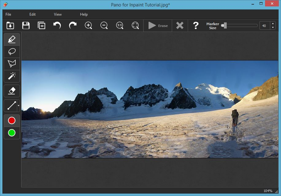
Task: Expand the guide line tool dropdown arrow
Action: click(x=18, y=106)
